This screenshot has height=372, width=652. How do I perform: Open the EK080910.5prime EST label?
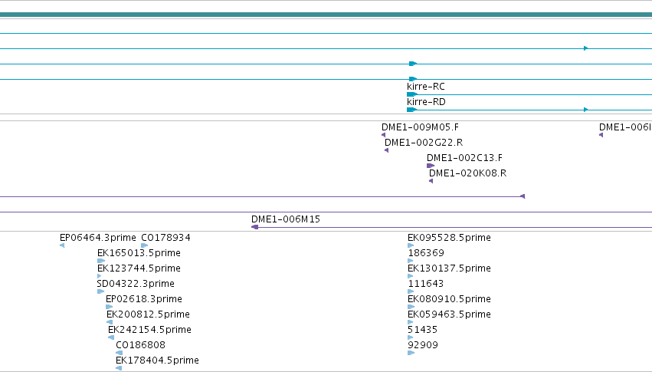pyautogui.click(x=449, y=300)
